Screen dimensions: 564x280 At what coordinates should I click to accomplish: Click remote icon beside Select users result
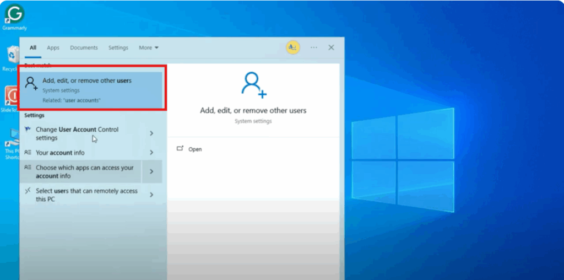click(28, 191)
